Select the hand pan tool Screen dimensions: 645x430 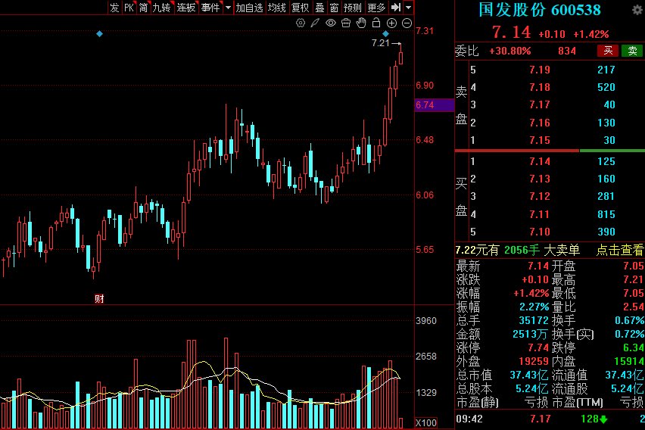click(361, 23)
